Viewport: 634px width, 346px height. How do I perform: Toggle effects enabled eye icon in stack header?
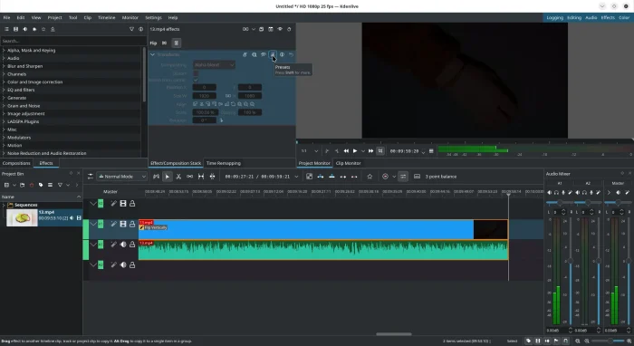pos(280,29)
